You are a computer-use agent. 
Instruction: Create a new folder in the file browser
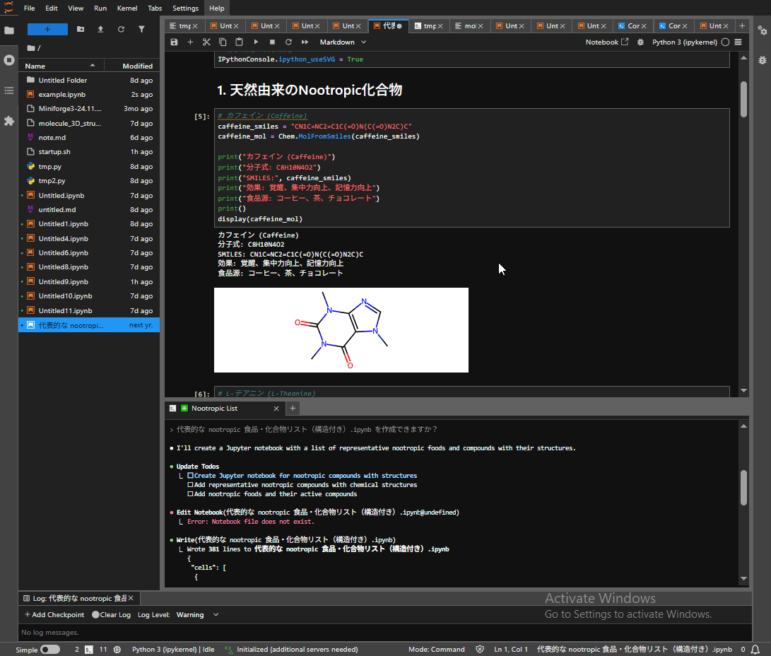81,29
